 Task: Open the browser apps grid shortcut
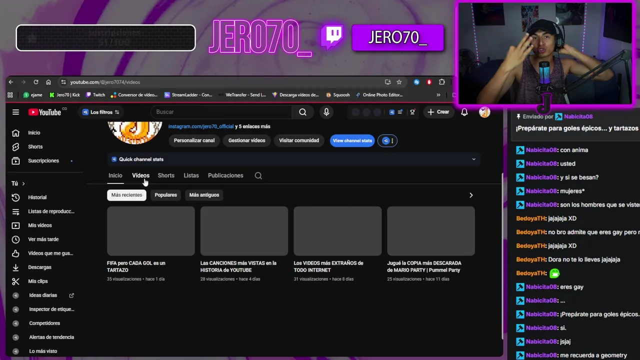pos(10,94)
